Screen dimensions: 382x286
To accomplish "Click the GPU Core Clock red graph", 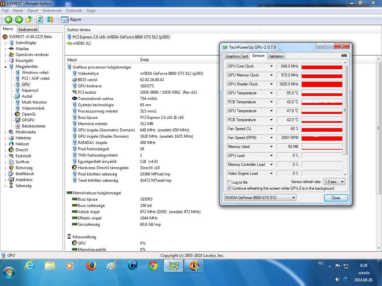I will point(322,66).
